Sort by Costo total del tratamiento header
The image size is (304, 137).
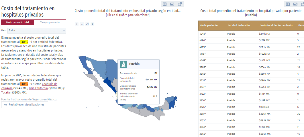tap(277, 25)
